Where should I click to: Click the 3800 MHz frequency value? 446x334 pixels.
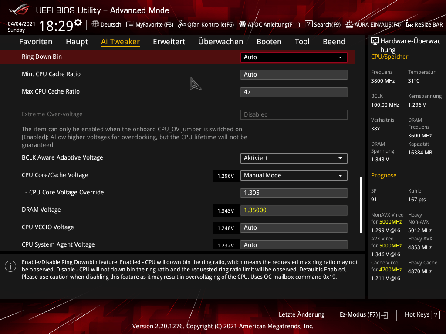(383, 81)
